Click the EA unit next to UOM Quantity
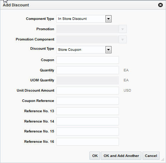 tap(126, 80)
